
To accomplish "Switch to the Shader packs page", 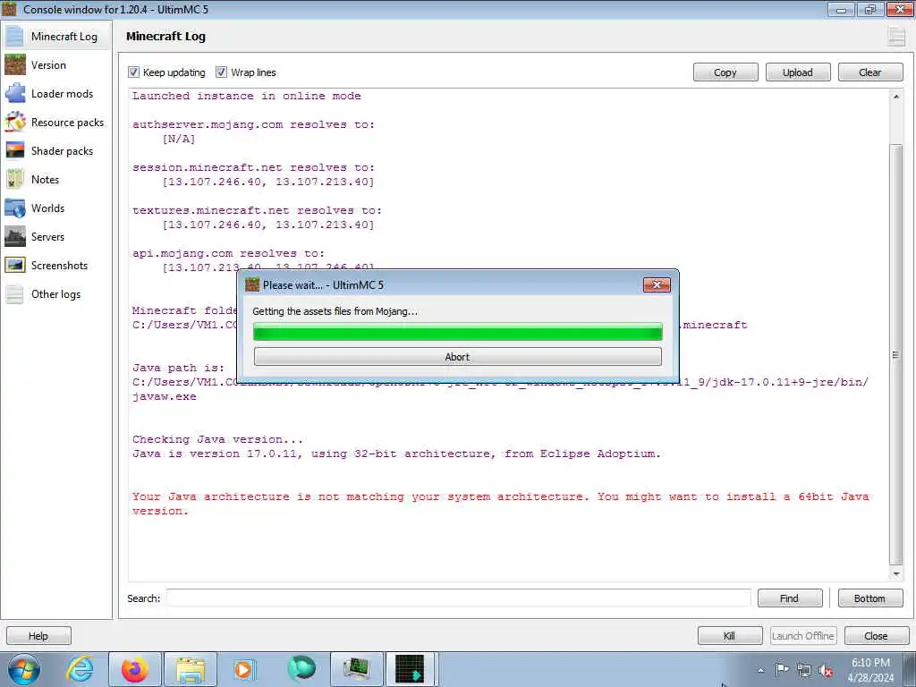I will pyautogui.click(x=62, y=150).
